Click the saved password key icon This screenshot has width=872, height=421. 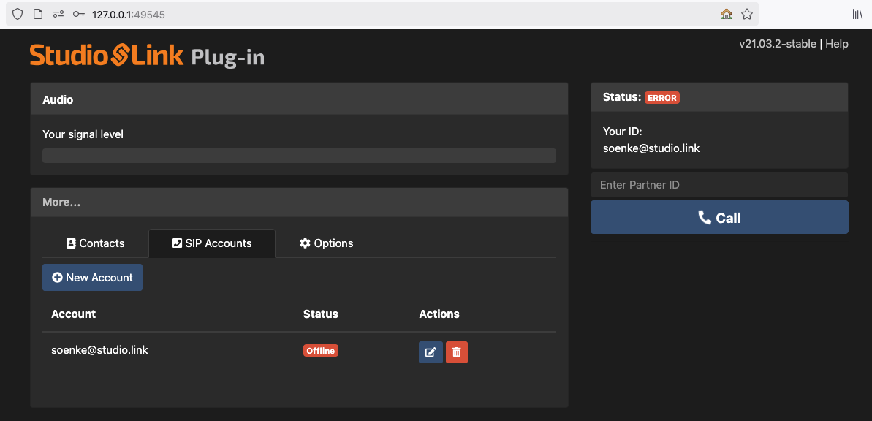click(78, 14)
